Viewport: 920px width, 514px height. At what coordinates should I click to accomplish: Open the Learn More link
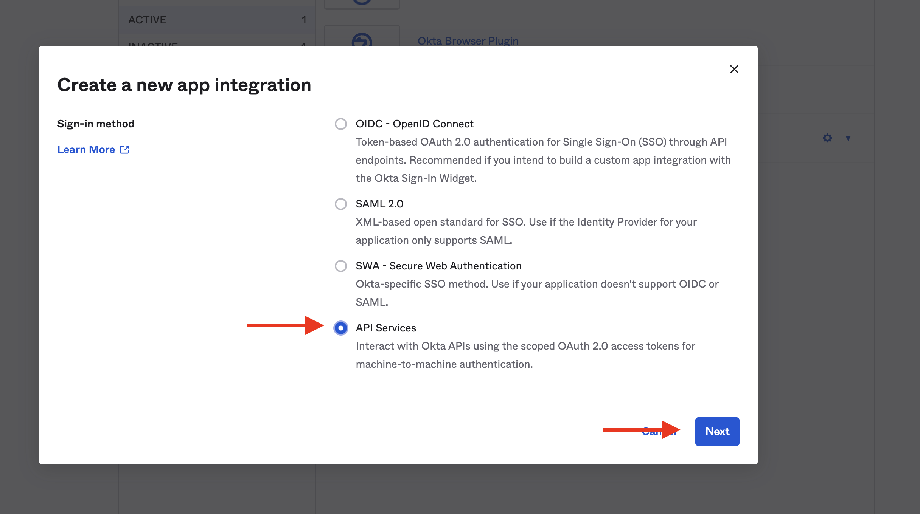point(86,150)
